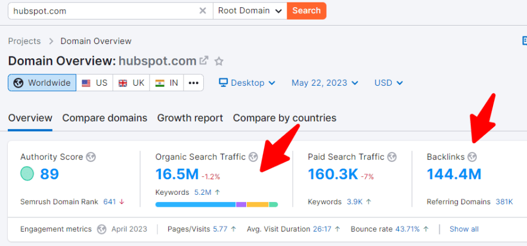The image size is (527, 246).
Task: Click globe icon next to Backlinks
Action: point(472,157)
